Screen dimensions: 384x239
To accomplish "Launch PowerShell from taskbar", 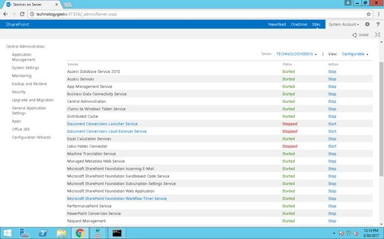I will point(43,233).
